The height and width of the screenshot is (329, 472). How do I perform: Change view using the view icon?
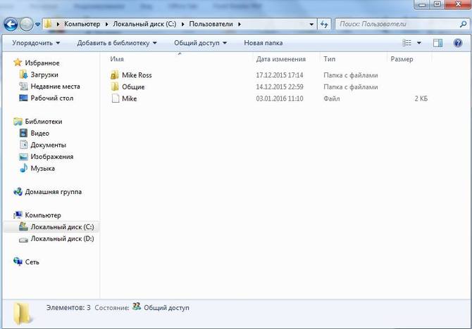[406, 43]
